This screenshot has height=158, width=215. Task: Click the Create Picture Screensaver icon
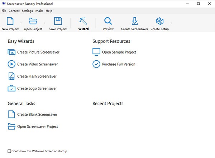(11, 52)
